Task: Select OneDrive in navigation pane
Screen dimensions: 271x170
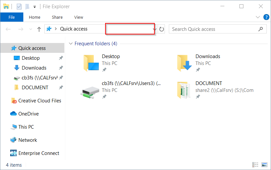Action: (x=28, y=114)
